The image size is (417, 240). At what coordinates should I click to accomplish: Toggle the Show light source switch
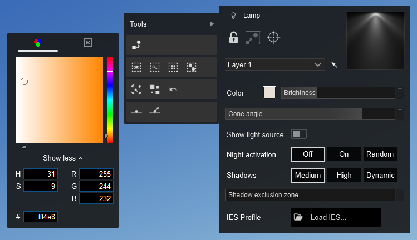[x=299, y=134]
